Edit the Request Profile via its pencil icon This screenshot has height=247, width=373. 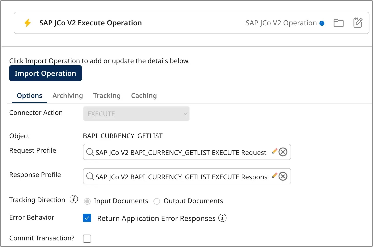tap(274, 151)
